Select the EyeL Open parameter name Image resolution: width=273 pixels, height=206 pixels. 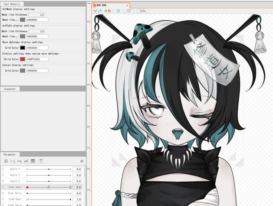(x=15, y=187)
